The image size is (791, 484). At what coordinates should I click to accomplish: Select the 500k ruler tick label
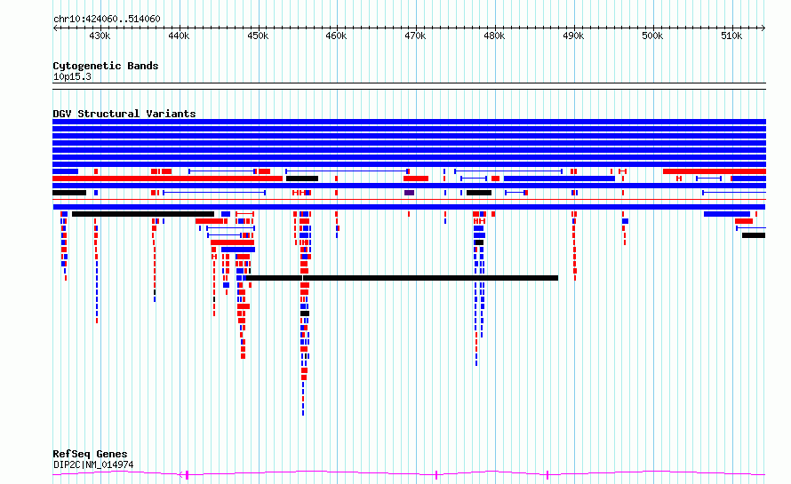point(652,36)
